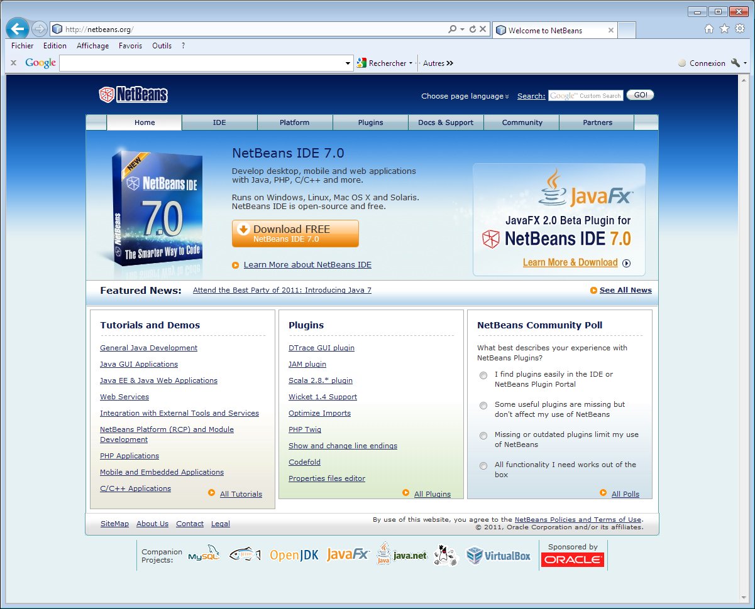The image size is (755, 609).
Task: Open the Outils menu
Action: click(x=162, y=46)
